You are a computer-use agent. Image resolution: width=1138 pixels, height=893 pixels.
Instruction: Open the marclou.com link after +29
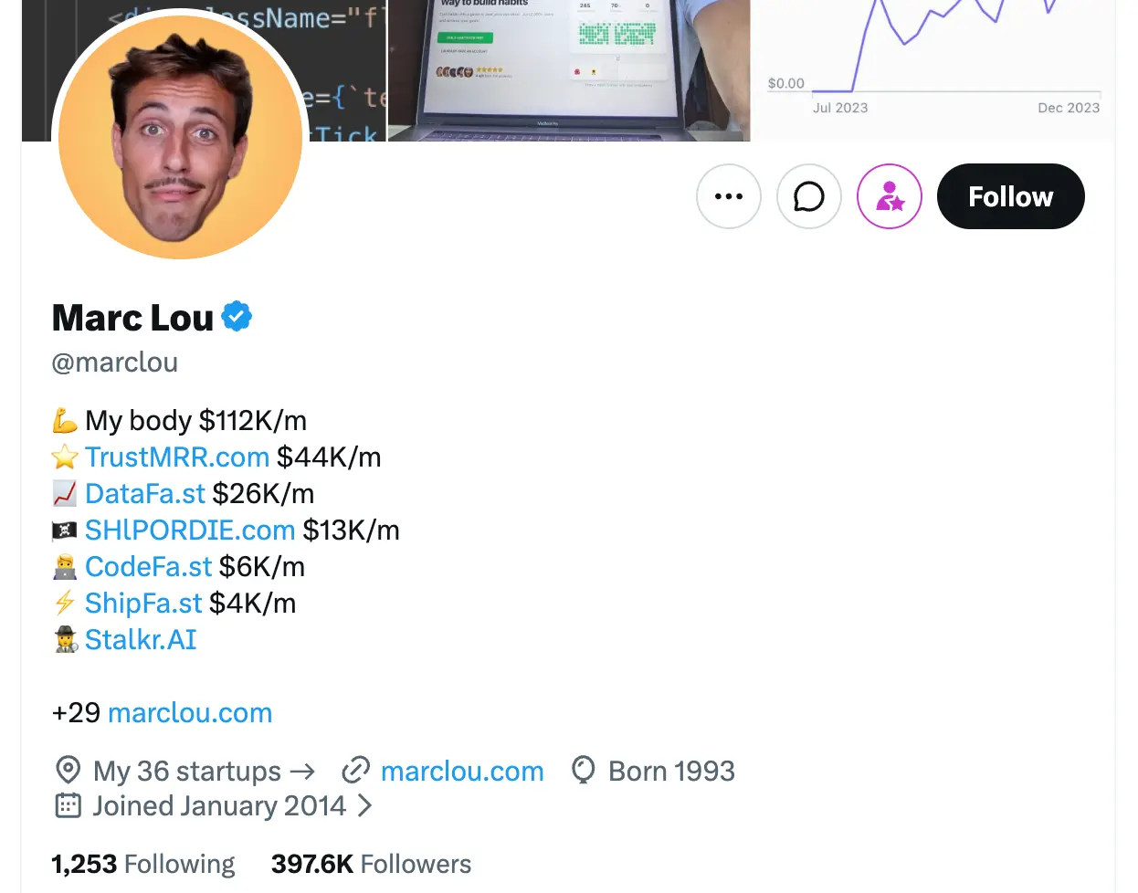point(190,712)
